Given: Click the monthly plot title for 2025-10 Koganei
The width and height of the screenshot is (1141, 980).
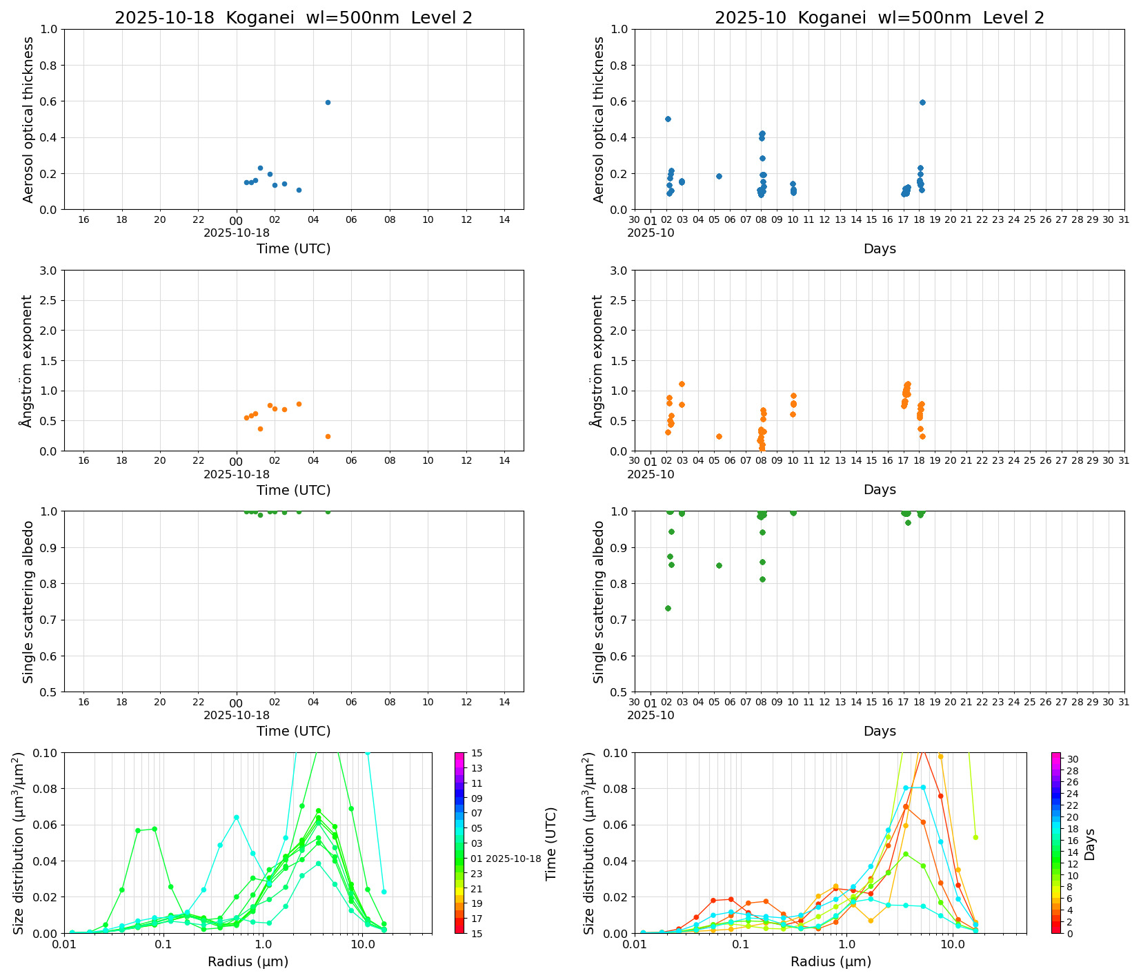Looking at the screenshot, I should tap(879, 18).
